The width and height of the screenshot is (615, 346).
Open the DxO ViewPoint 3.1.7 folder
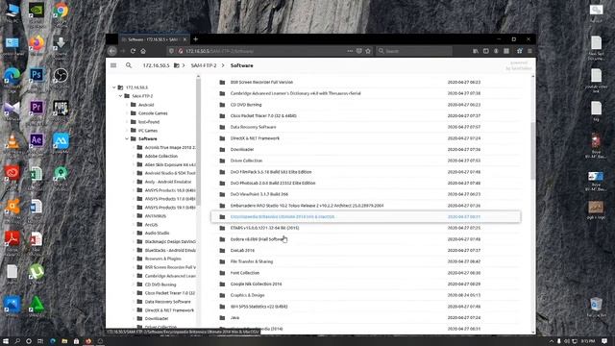point(365,194)
